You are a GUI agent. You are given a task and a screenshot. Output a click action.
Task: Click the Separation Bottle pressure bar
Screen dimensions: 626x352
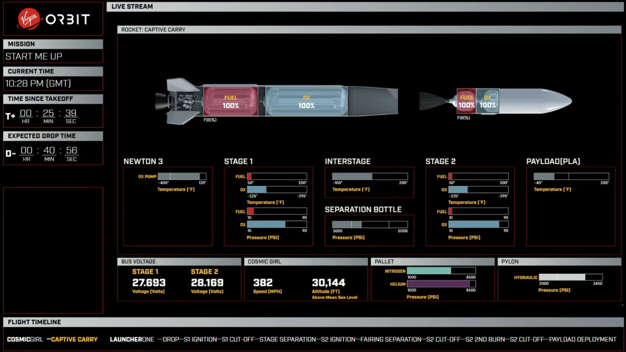tap(370, 224)
